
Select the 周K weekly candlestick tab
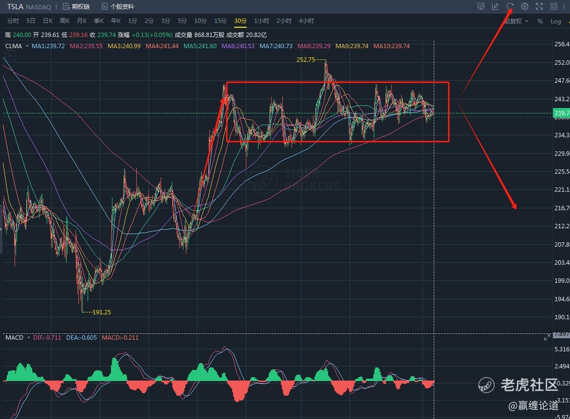[65, 21]
